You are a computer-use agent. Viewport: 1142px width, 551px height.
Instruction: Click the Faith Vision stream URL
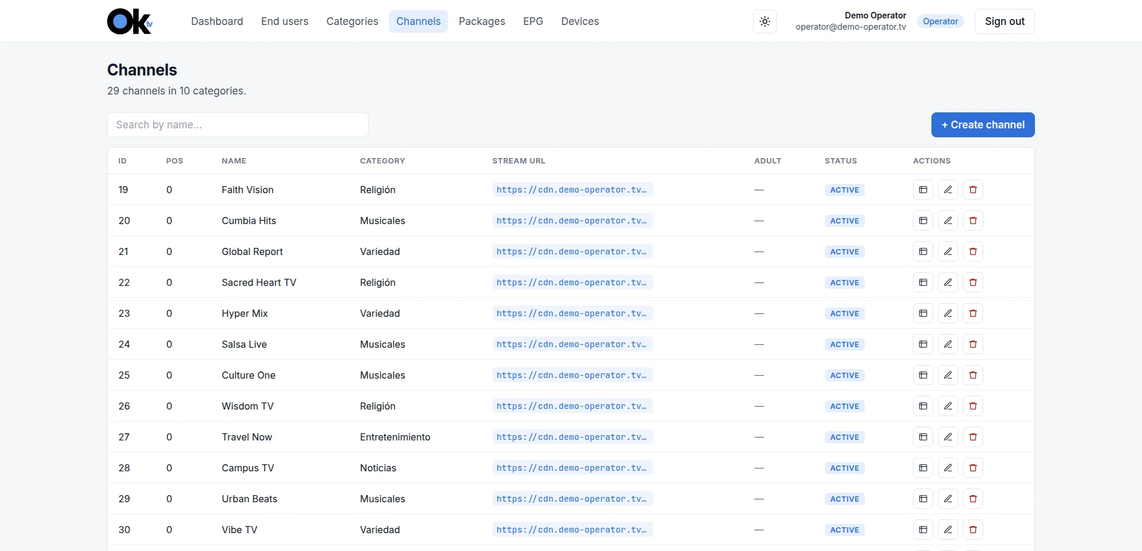[572, 190]
